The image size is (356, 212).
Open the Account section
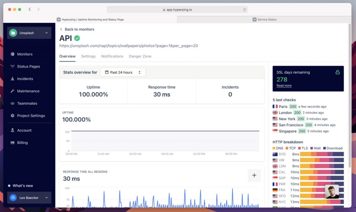click(24, 130)
